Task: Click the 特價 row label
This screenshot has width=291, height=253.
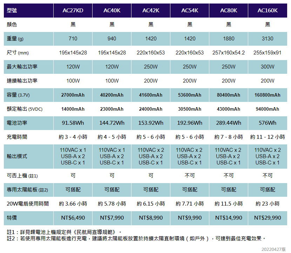Action: point(12,218)
